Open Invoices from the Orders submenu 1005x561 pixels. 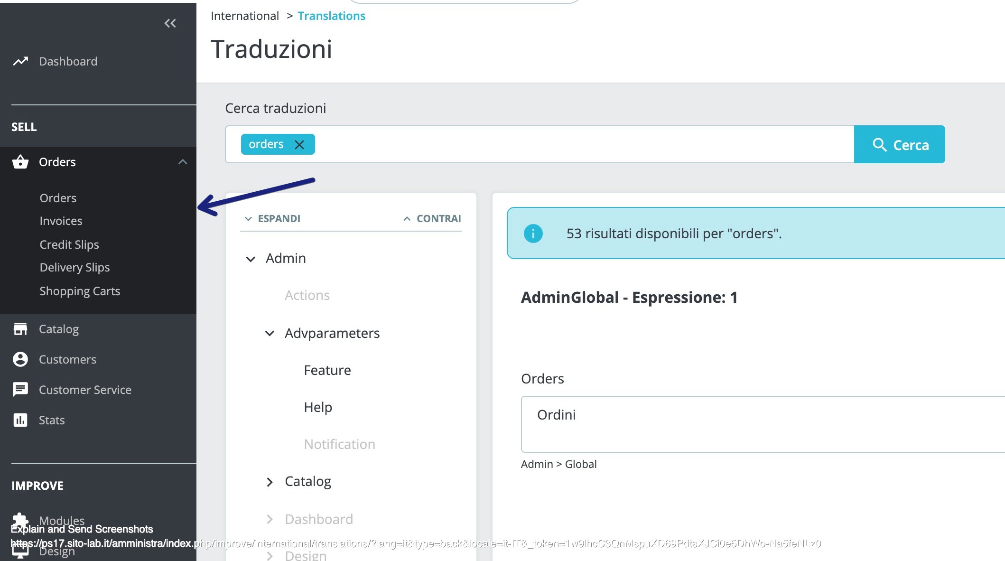tap(61, 221)
